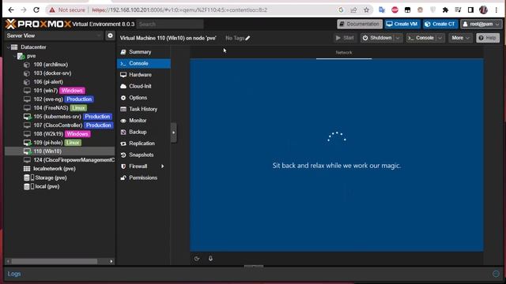506x284 pixels.
Task: Click the tree horizontal scrollbar
Action: 55,261
